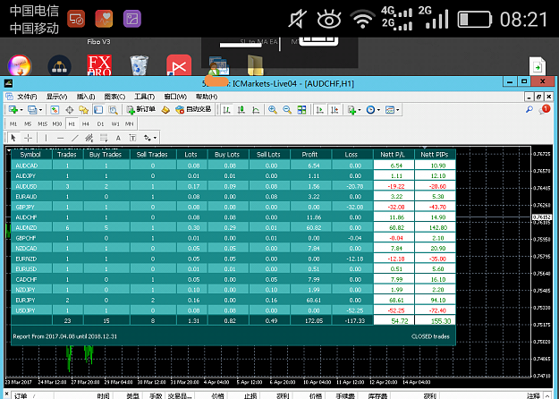The height and width of the screenshot is (399, 559).
Task: Draw a horizontal line tool
Action: 60,138
